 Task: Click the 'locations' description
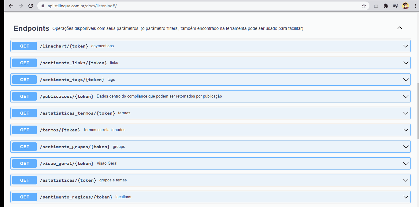click(x=123, y=197)
